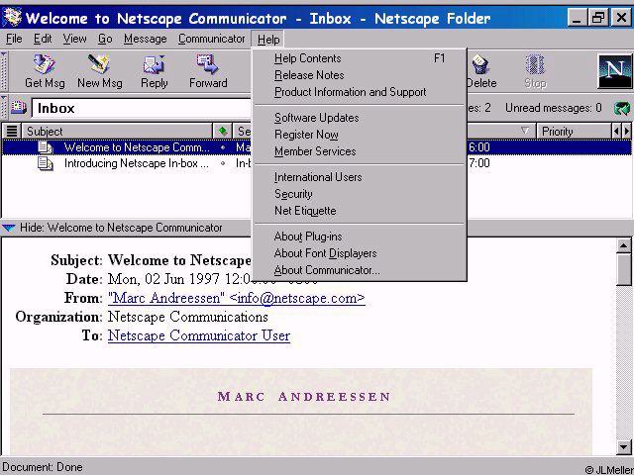
Task: Choose About Font Displayers
Action: tap(360, 253)
